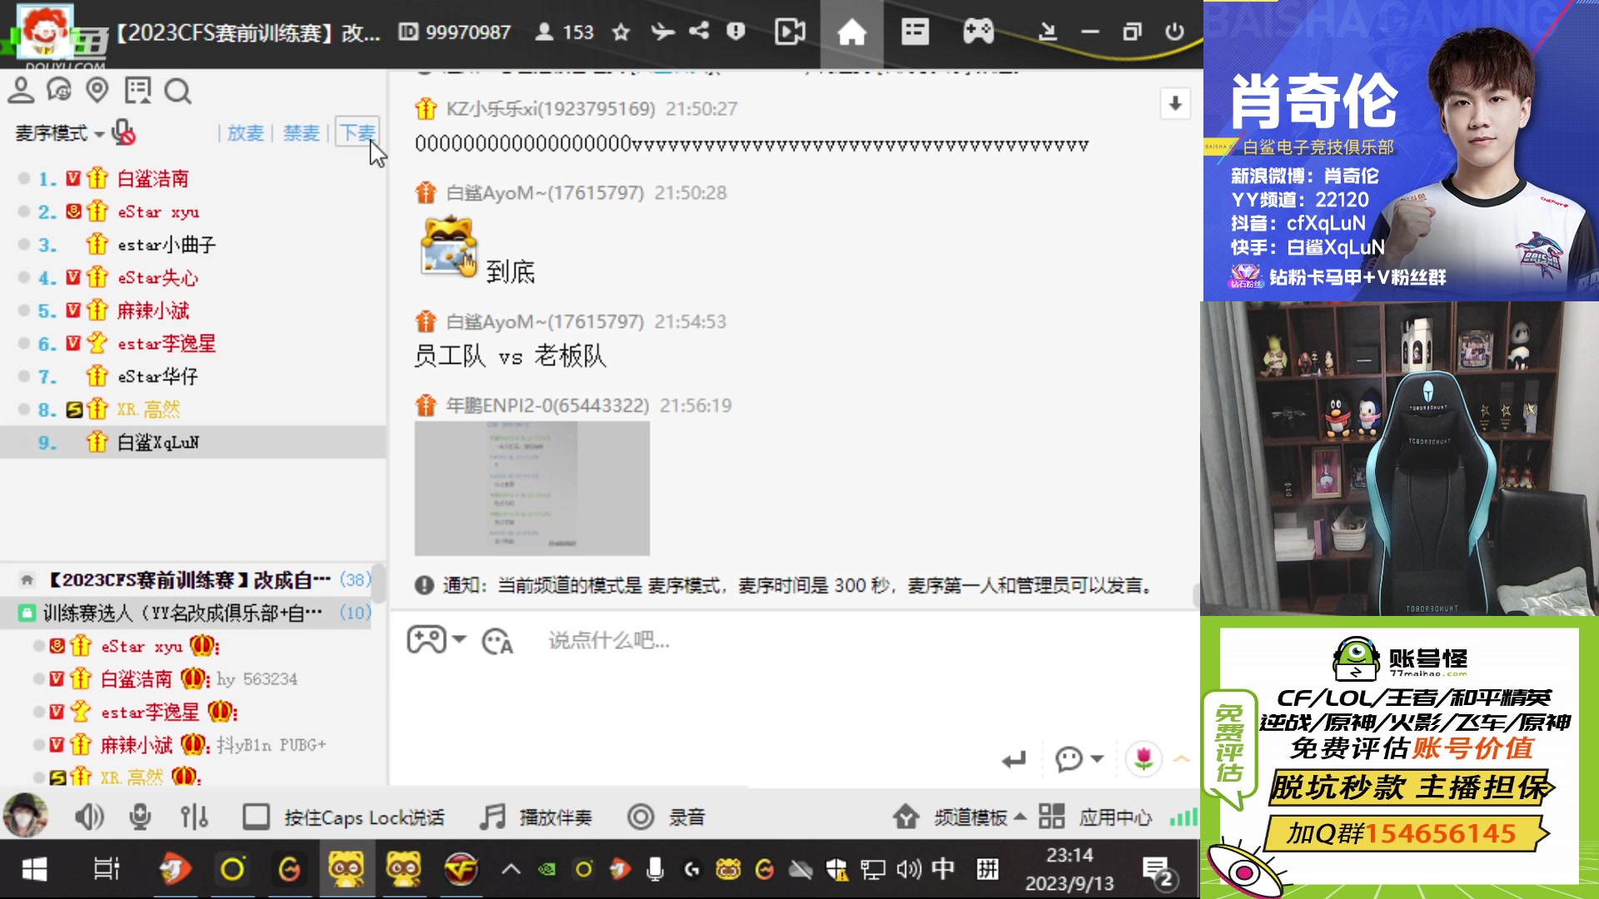Image resolution: width=1599 pixels, height=899 pixels.
Task: Click 录音 record button
Action: pyautogui.click(x=666, y=817)
